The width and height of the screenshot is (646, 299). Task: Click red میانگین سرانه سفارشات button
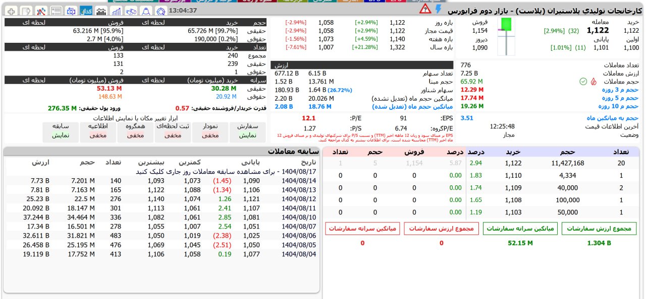[x=362, y=229]
